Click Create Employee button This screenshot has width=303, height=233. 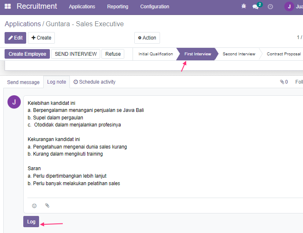pos(27,54)
